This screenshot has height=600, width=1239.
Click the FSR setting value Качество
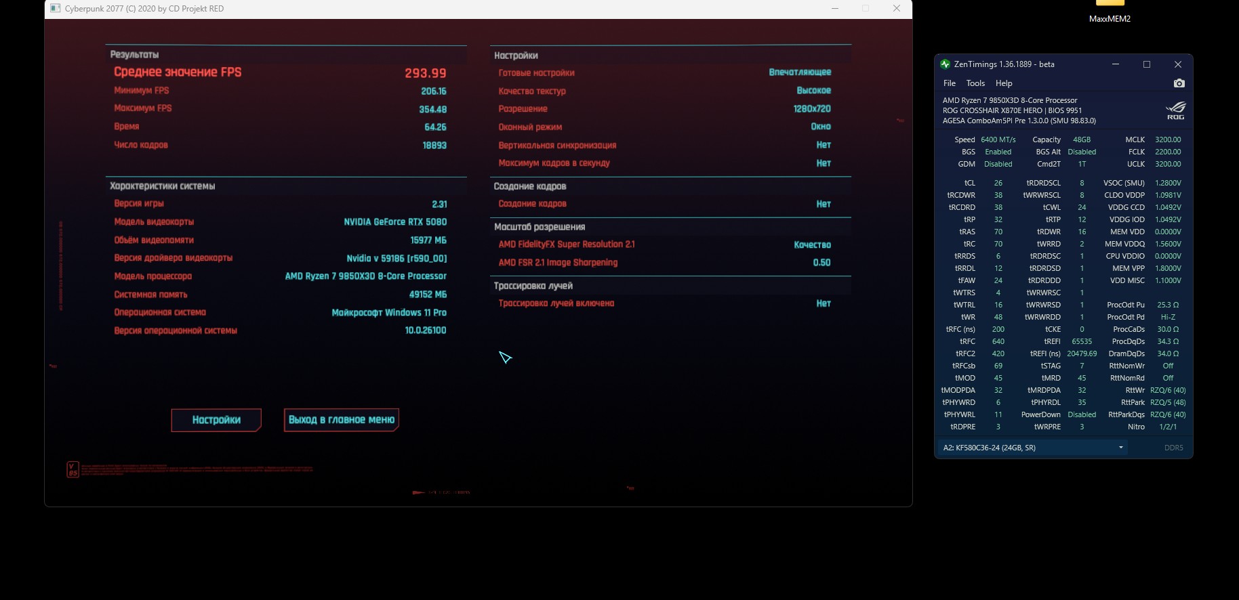pyautogui.click(x=813, y=245)
